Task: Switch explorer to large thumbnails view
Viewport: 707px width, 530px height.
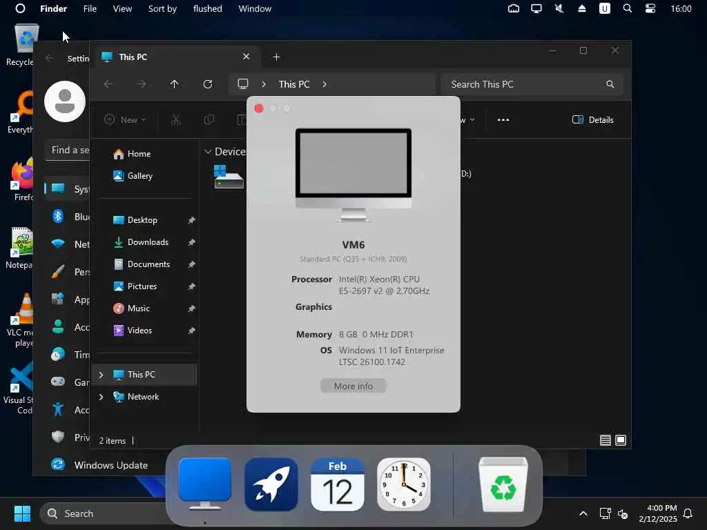Action: tap(621, 440)
